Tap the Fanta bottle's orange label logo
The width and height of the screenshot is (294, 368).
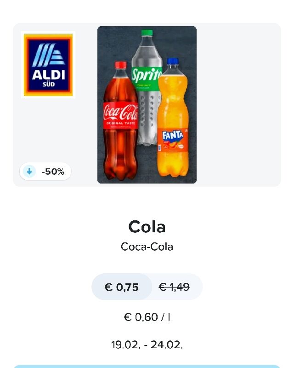coord(173,140)
